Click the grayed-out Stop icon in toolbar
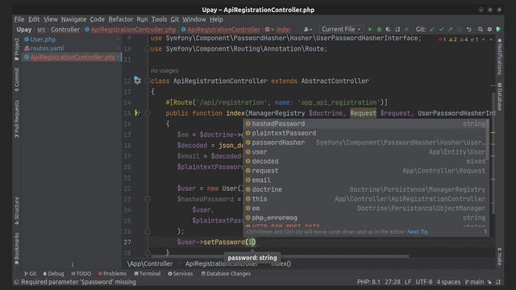Viewport: 516px width, 290px height. click(406, 29)
